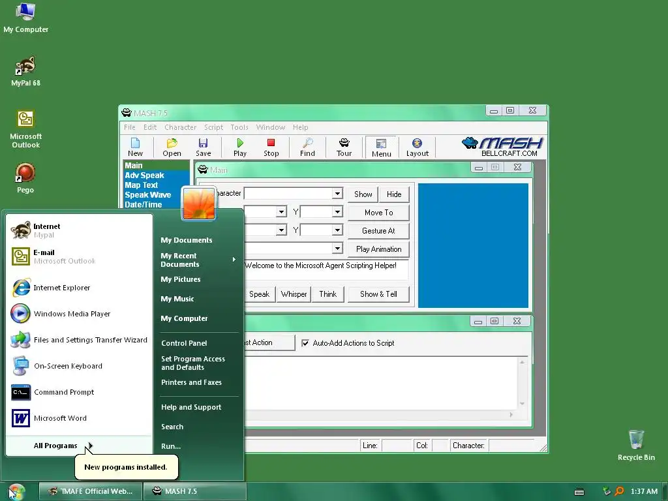The image size is (668, 501).
Task: Open Files and Settings Transfer Wizard
Action: (79, 339)
